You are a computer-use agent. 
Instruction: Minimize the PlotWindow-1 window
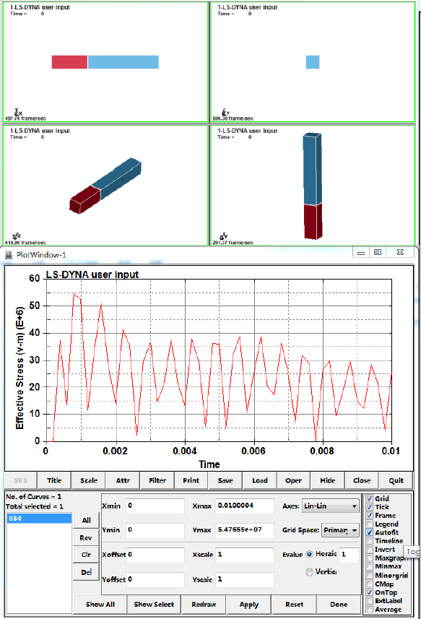coord(361,253)
